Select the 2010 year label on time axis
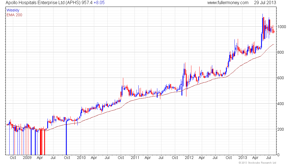This screenshot has height=165, width=302. (81, 158)
